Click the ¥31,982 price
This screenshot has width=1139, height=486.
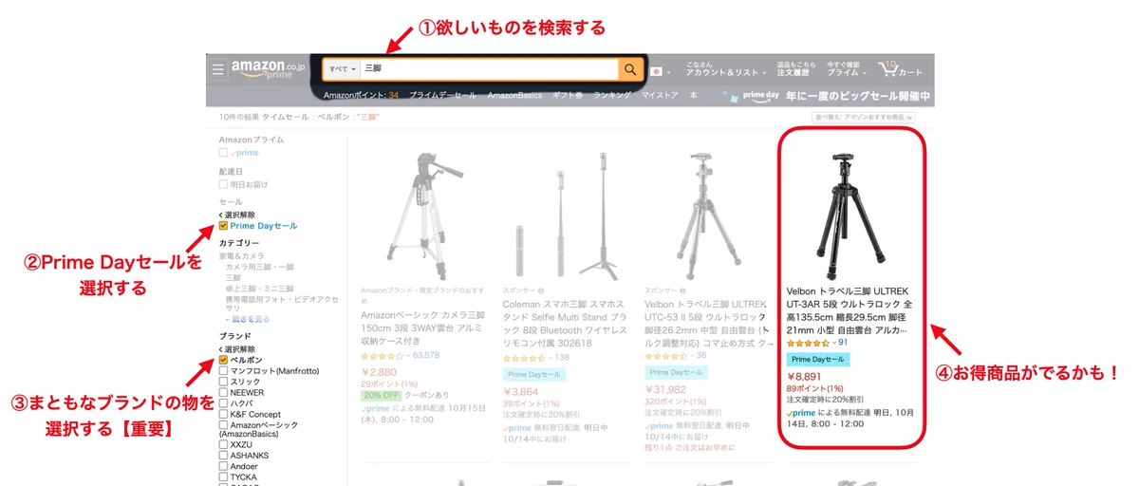pyautogui.click(x=665, y=390)
